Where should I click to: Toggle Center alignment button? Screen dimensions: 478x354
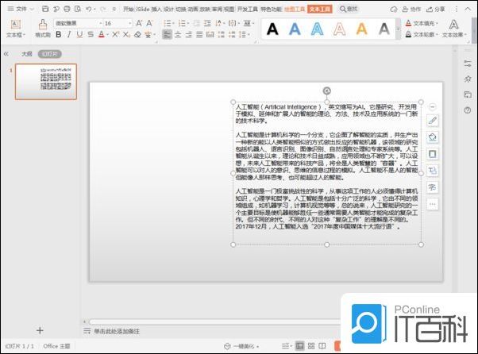pos(178,34)
